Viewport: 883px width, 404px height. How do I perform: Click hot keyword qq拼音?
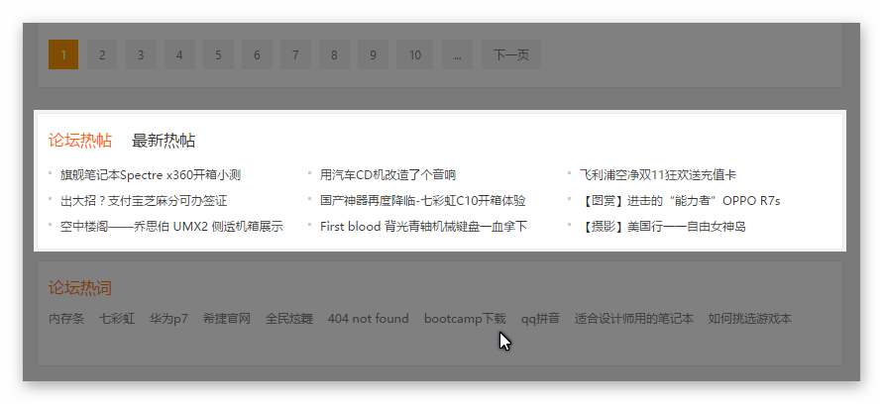[x=541, y=319]
